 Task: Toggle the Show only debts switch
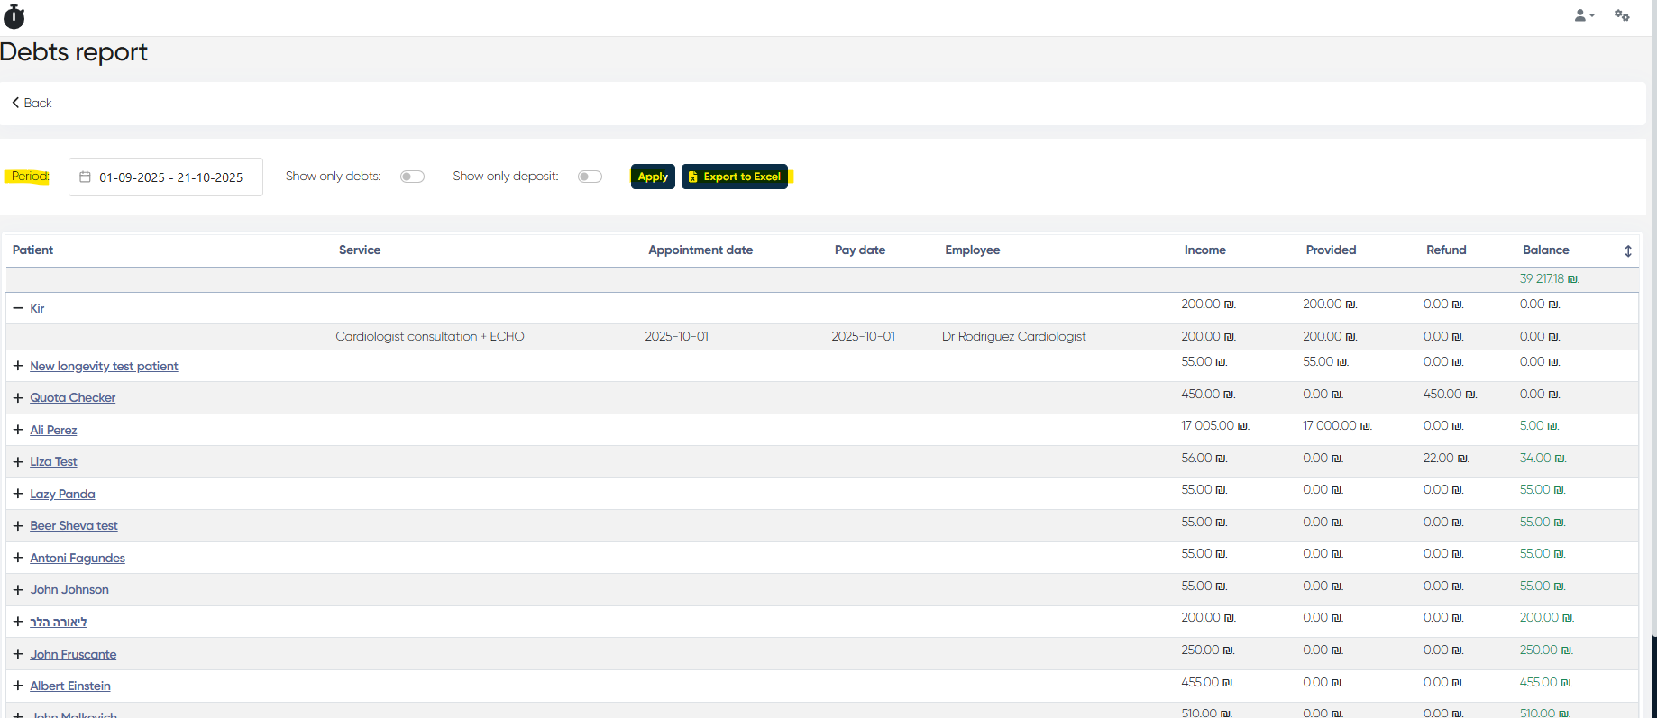coord(412,177)
